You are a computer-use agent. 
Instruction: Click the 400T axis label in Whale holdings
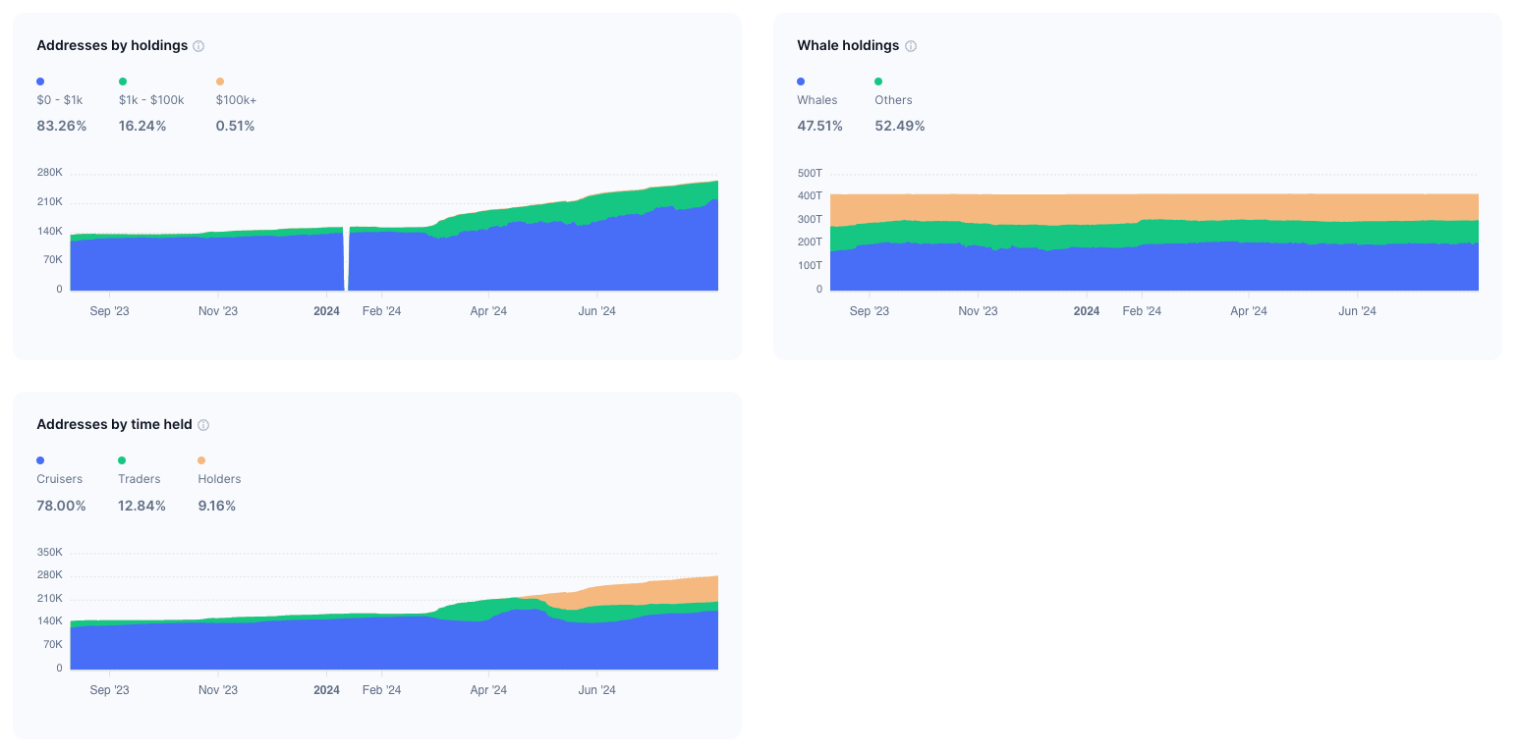coord(810,195)
